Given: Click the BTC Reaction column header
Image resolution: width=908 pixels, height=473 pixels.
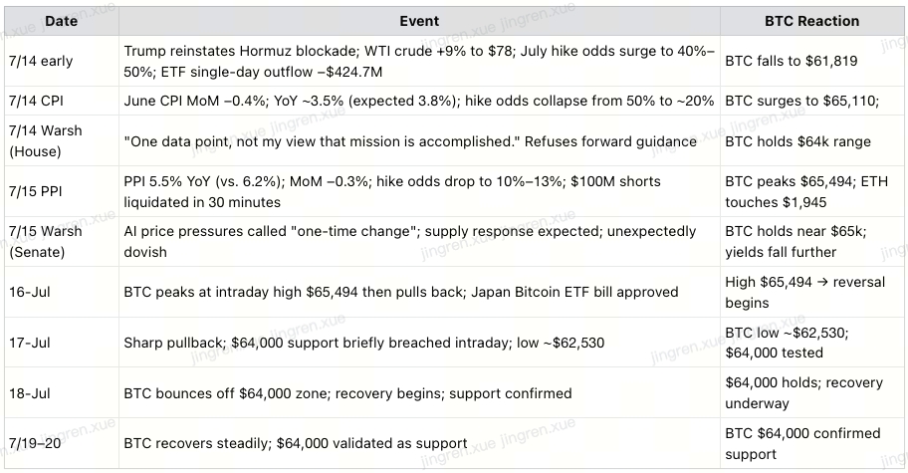Looking at the screenshot, I should [811, 22].
